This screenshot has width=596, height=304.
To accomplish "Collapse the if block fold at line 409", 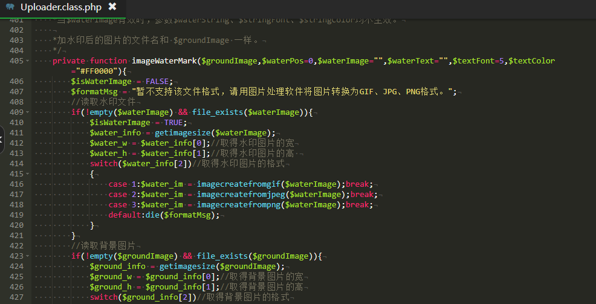I will [28, 112].
